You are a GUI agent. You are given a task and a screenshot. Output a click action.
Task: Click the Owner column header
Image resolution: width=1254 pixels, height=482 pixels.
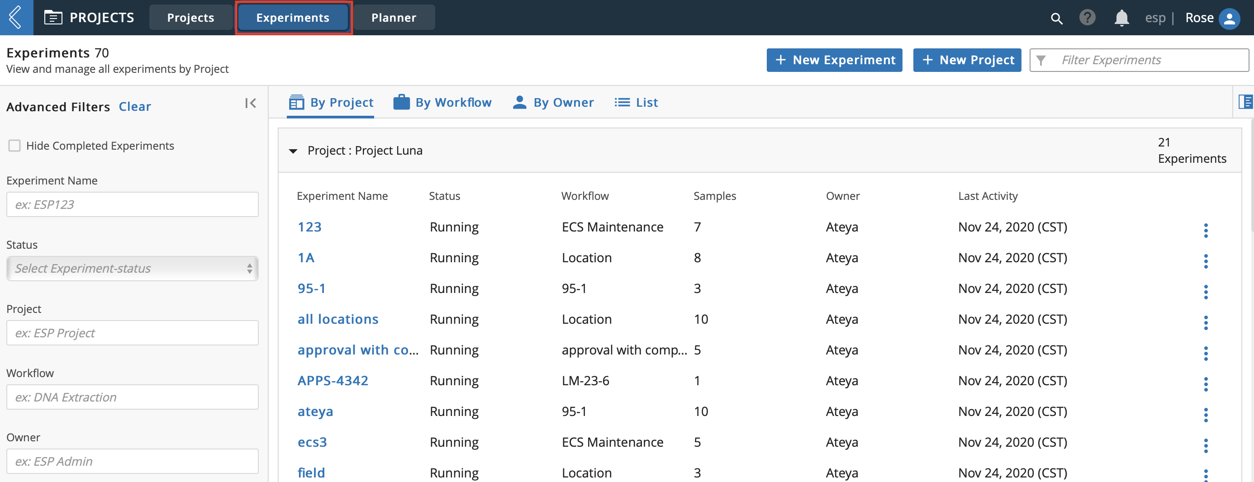point(843,196)
